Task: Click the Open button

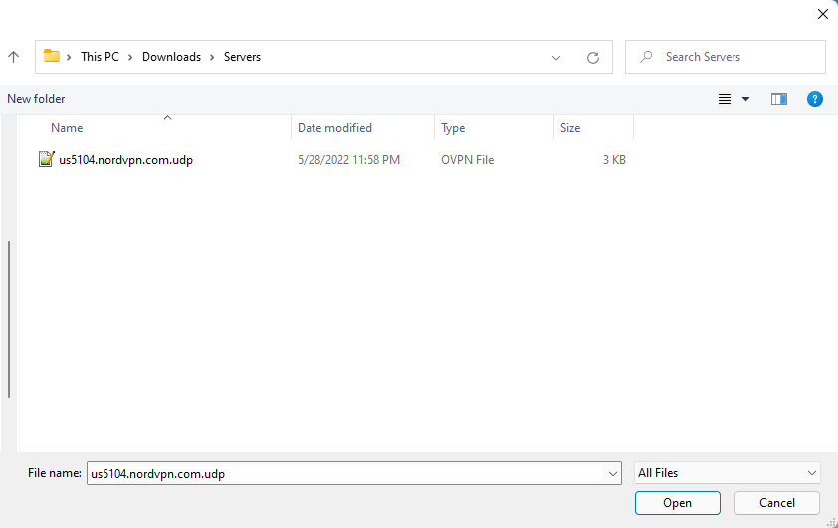Action: pos(677,503)
